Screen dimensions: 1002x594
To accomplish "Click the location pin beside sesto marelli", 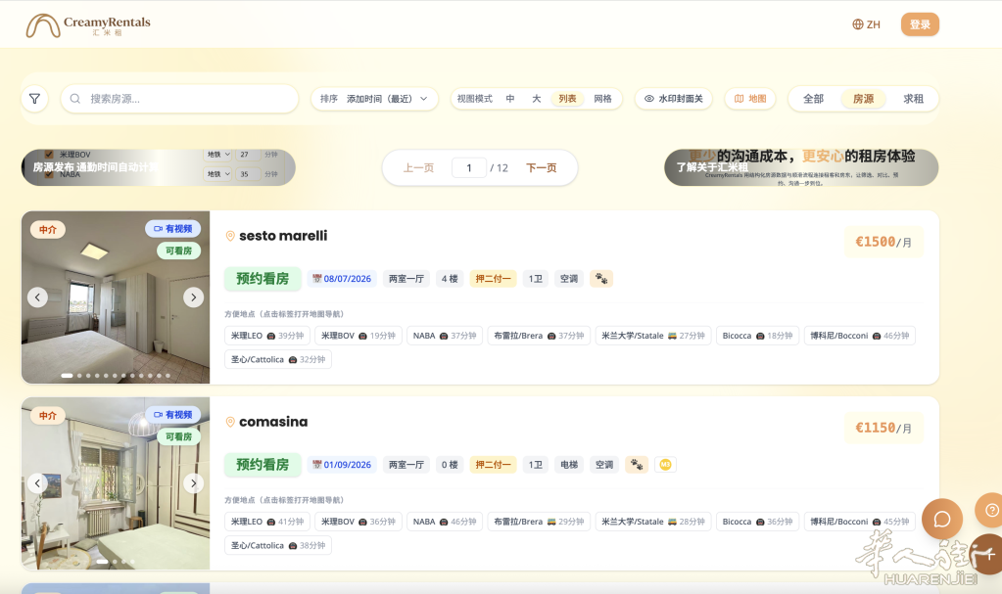I will [230, 236].
